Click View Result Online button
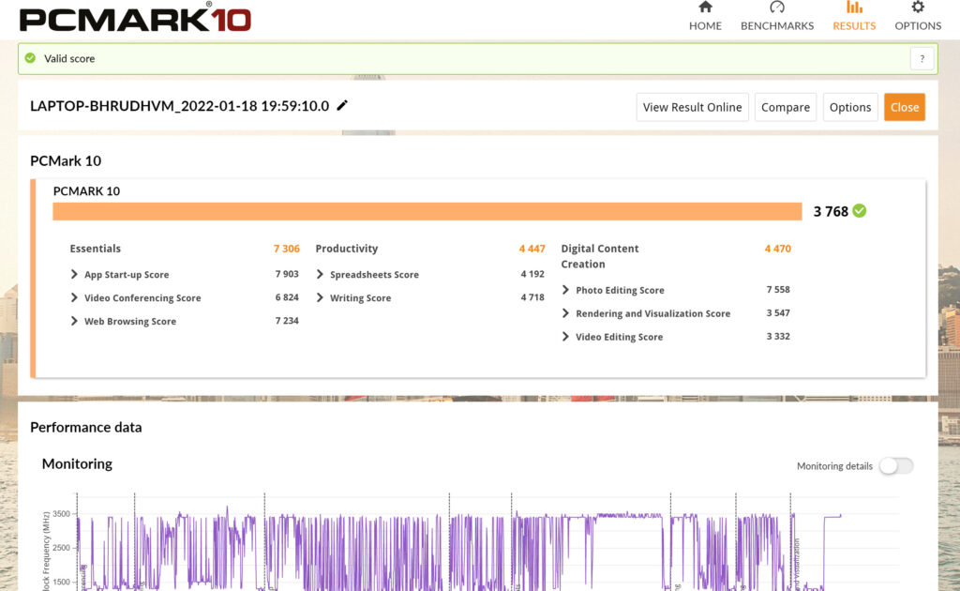This screenshot has height=591, width=960. pos(693,107)
